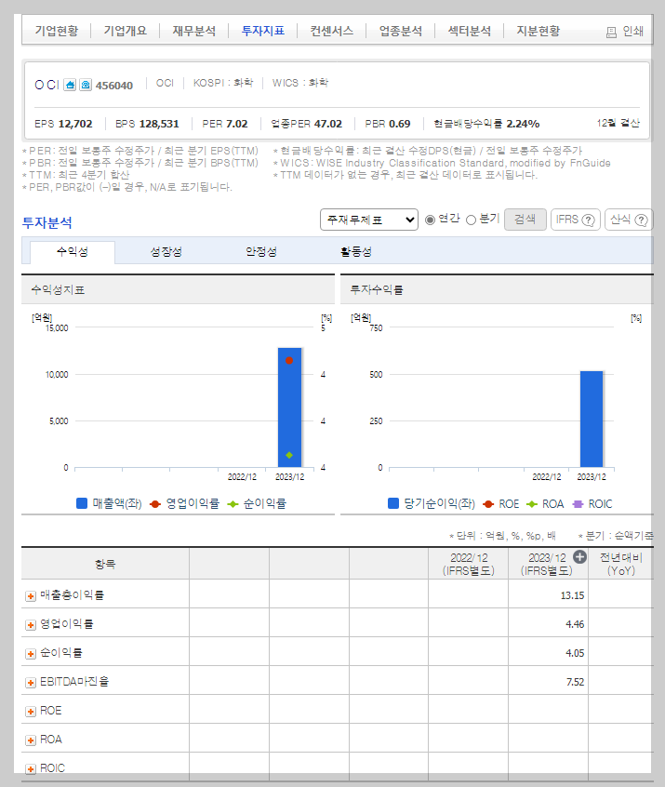
Task: Select the 분기 radio button
Action: [x=471, y=220]
